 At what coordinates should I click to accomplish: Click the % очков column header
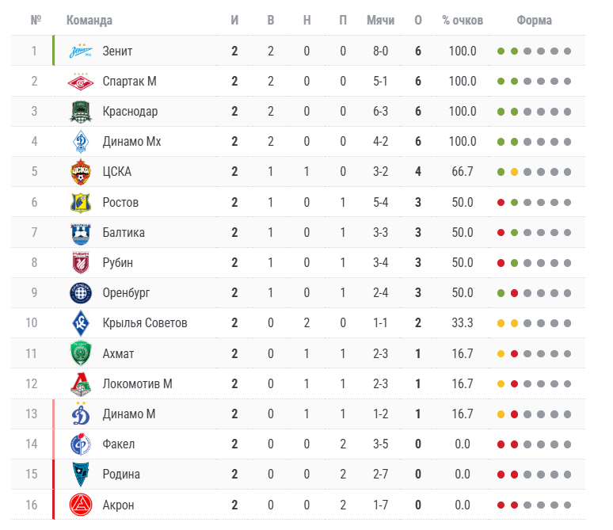point(463,20)
